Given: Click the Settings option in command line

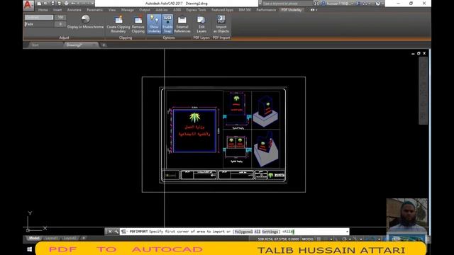Looking at the screenshot, I should point(270,232).
